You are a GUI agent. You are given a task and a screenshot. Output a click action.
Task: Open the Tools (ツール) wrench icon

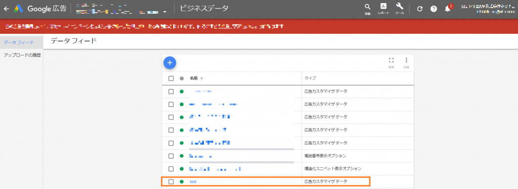(x=400, y=7)
